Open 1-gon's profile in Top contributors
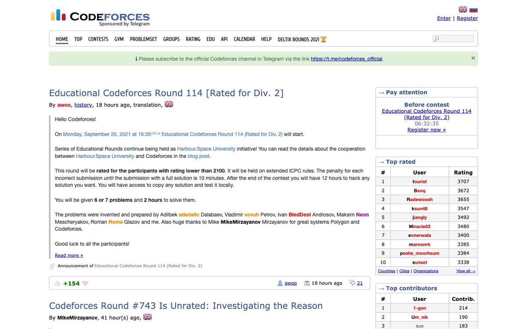 pyautogui.click(x=419, y=308)
